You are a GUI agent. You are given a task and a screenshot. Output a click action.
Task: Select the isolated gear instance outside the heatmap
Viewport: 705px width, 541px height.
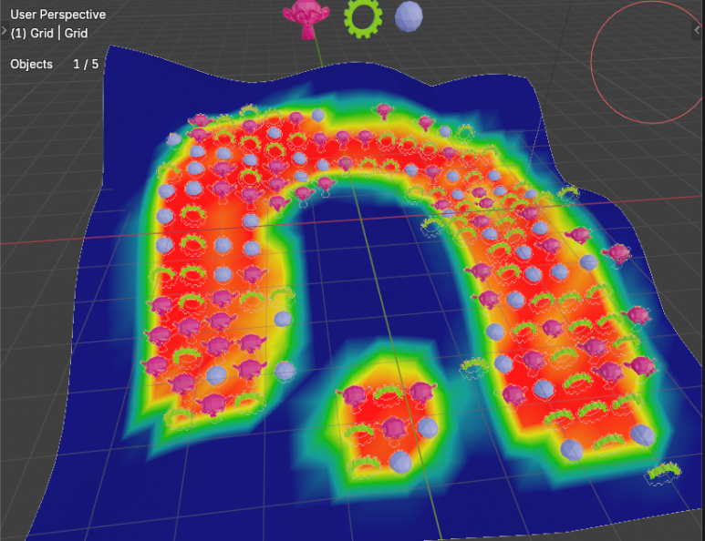(664, 474)
